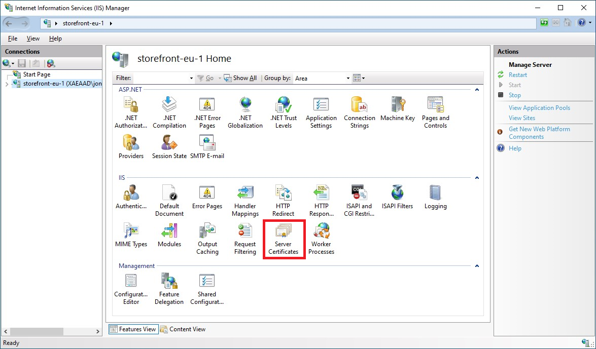Click the create new connection icon
The height and width of the screenshot is (349, 596).
click(x=8, y=63)
